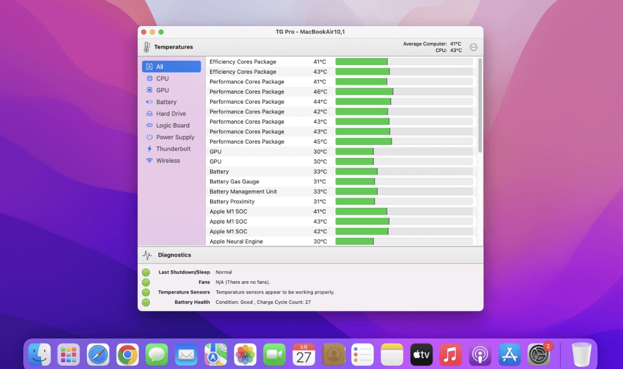Open the Battery sensors category
The image size is (623, 369).
coord(166,102)
